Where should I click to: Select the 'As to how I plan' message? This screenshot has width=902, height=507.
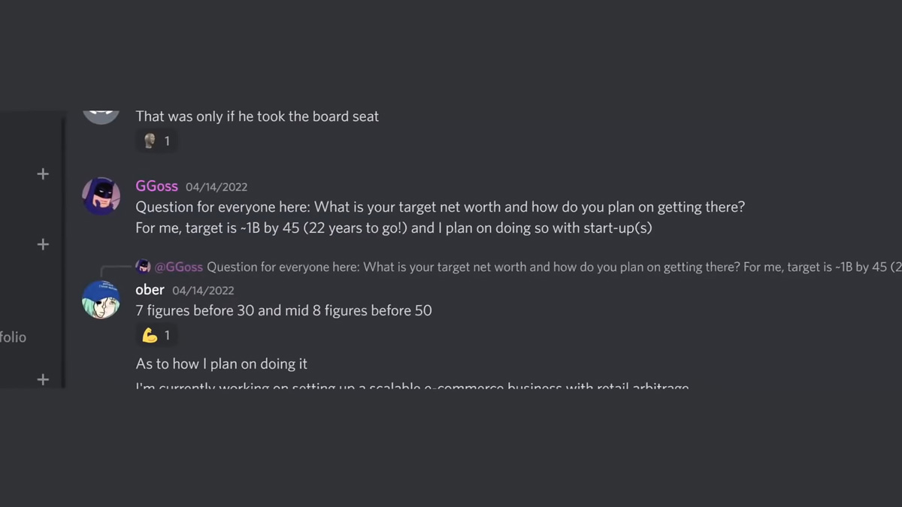pos(221,364)
